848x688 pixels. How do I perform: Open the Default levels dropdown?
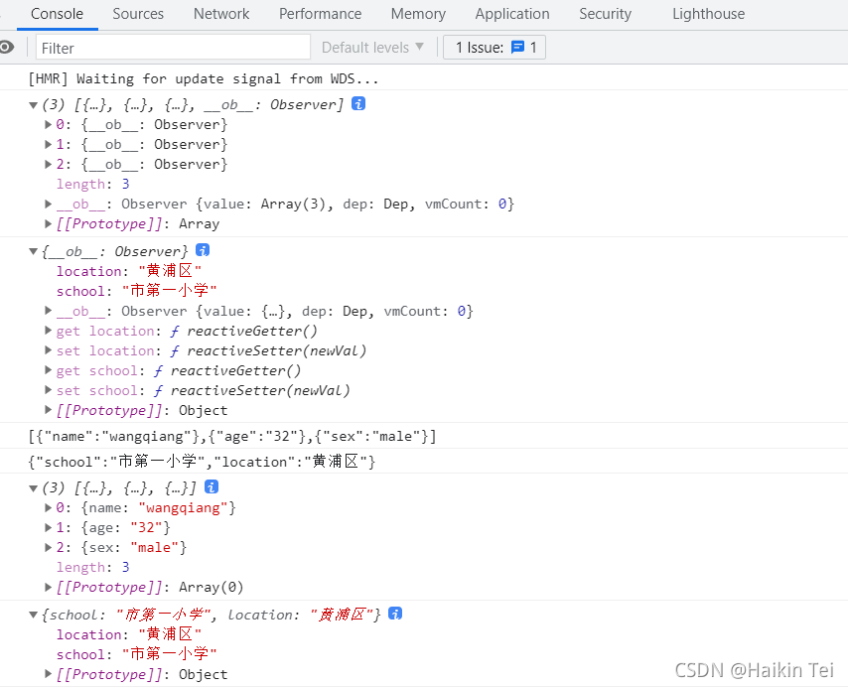point(372,48)
